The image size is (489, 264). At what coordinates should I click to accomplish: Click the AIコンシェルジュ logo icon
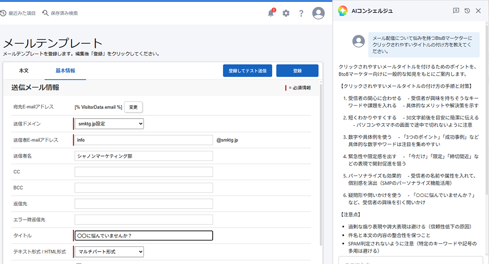coord(343,11)
